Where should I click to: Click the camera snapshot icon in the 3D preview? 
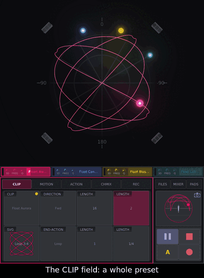click(x=197, y=195)
